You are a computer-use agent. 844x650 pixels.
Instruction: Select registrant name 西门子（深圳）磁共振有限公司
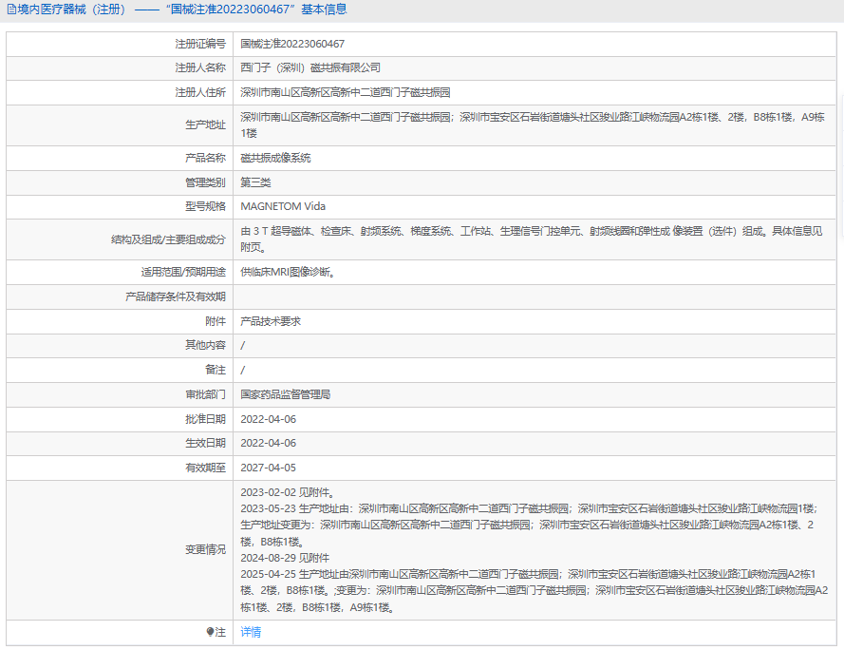[310, 67]
